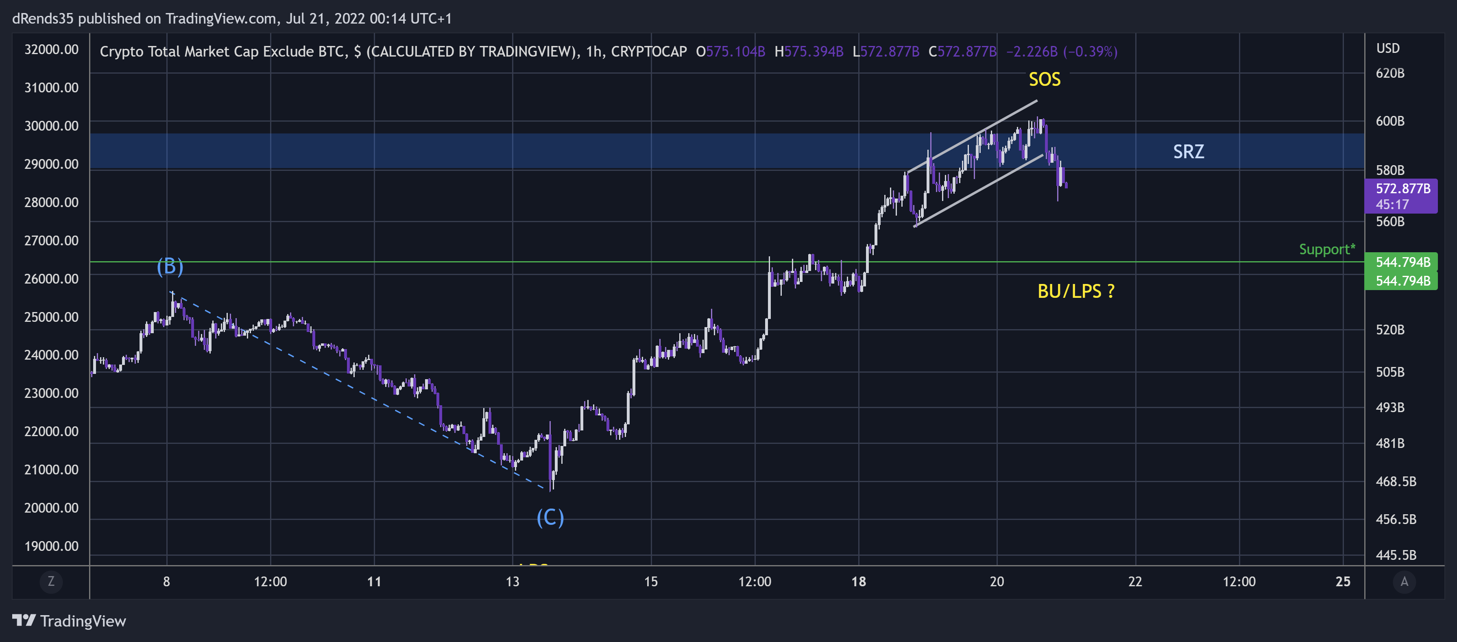Click the Support* line label
This screenshot has width=1457, height=642.
1327,249
